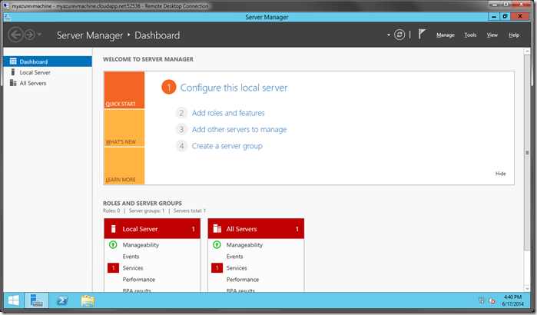The image size is (537, 315).
Task: Click Server Manager title bar system icon
Action: tap(8, 17)
